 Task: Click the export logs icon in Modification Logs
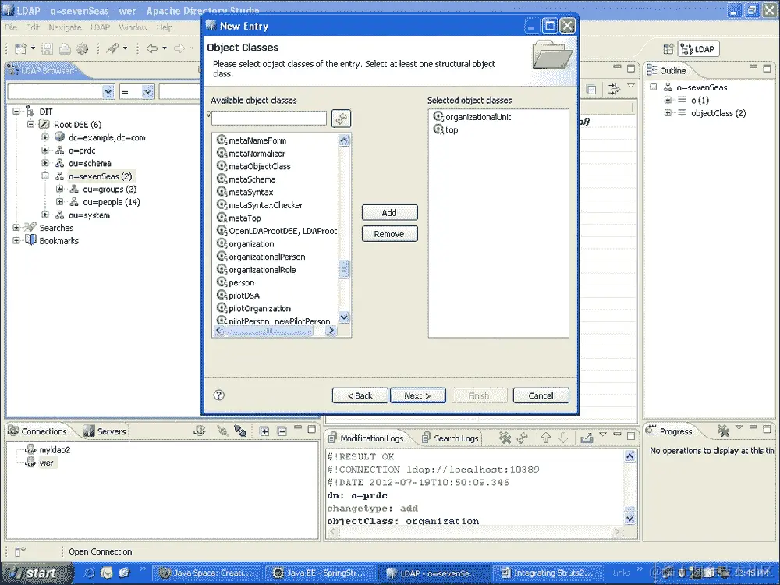[587, 438]
